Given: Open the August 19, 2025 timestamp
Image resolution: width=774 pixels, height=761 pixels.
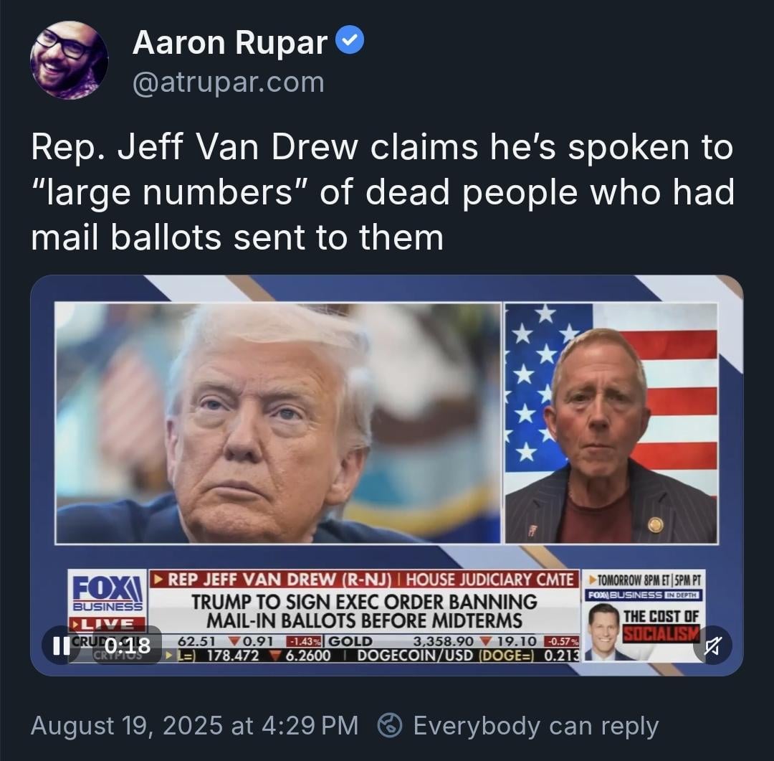Looking at the screenshot, I should (x=194, y=725).
